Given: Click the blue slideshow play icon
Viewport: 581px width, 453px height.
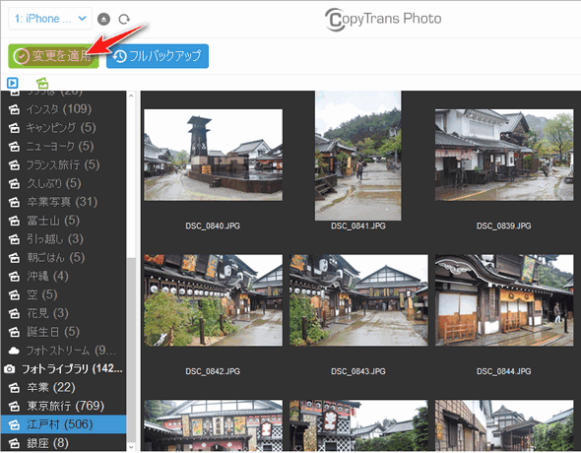Looking at the screenshot, I should 12,83.
